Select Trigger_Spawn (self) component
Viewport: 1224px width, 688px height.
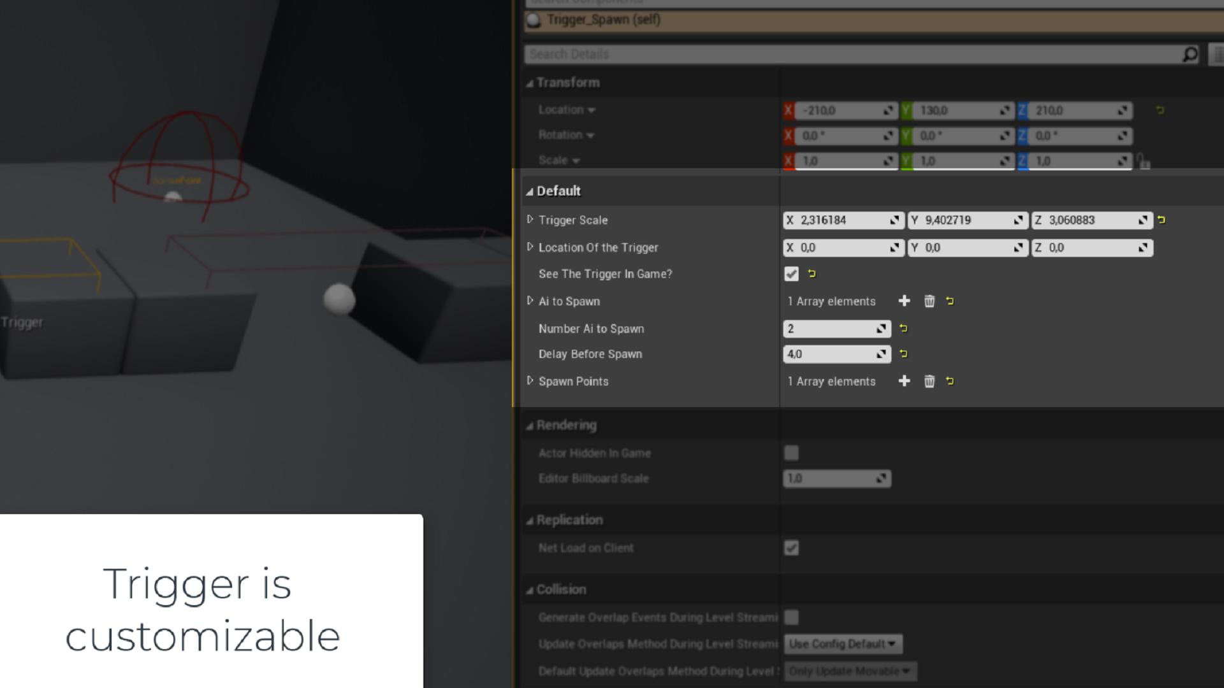click(x=603, y=20)
